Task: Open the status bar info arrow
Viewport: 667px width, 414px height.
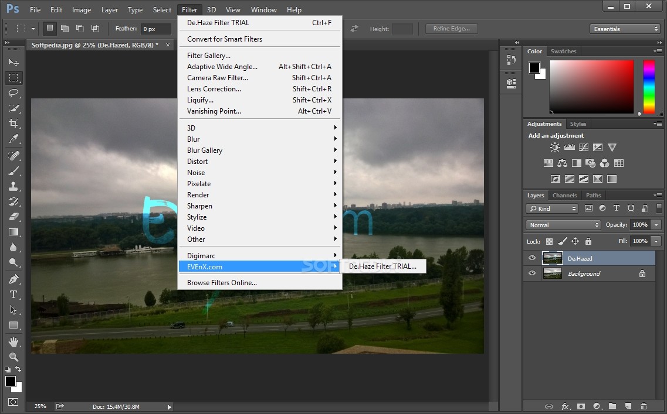Action: 170,407
